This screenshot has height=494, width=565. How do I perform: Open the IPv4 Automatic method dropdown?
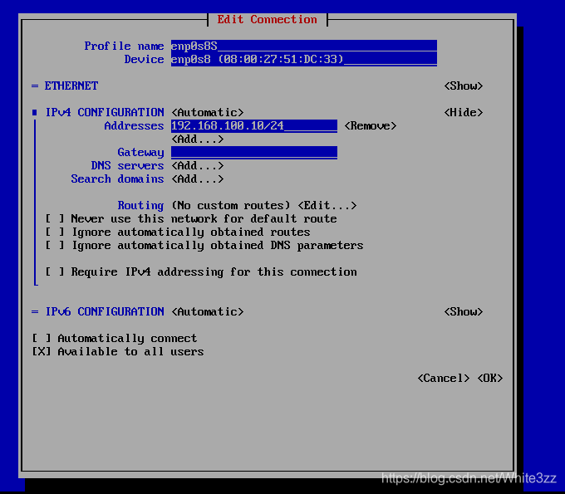click(x=208, y=113)
